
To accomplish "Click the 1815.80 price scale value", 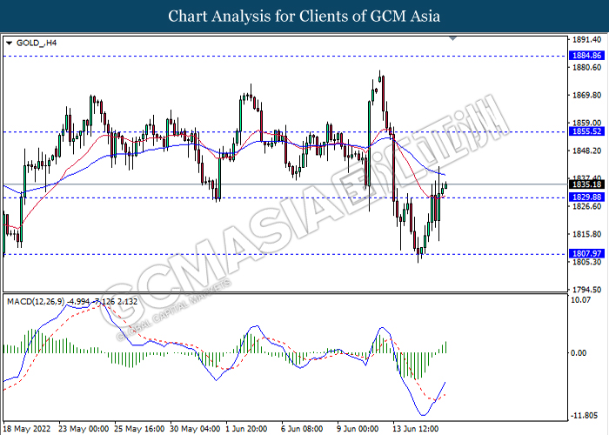I will pyautogui.click(x=587, y=234).
